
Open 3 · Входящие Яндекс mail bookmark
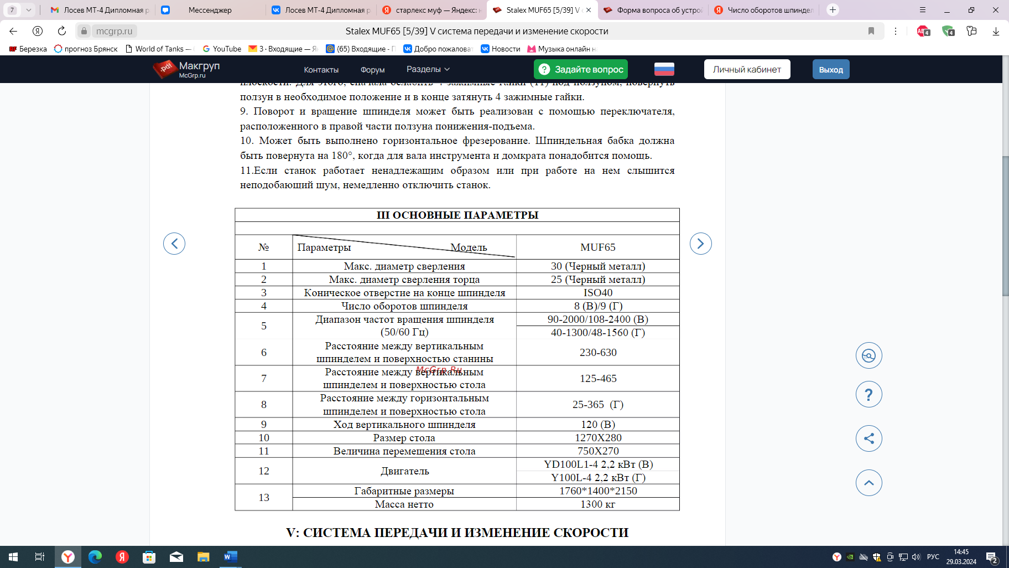tap(283, 49)
